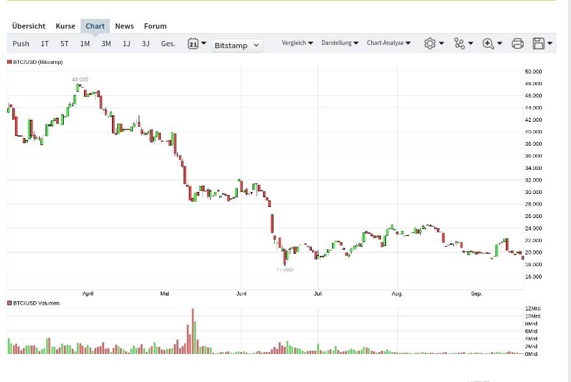
Task: Click the red BTC/USD Volumen legend marker
Action: 10,303
